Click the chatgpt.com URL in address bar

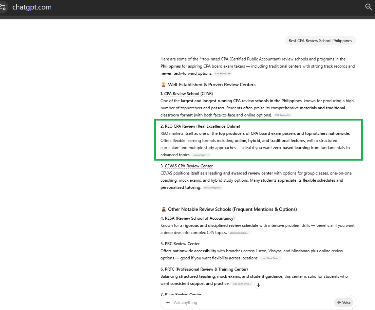[32, 7]
